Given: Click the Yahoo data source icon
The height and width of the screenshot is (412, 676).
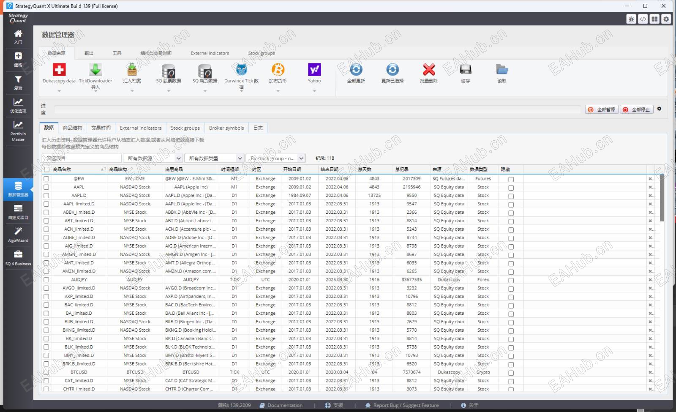Looking at the screenshot, I should tap(314, 70).
